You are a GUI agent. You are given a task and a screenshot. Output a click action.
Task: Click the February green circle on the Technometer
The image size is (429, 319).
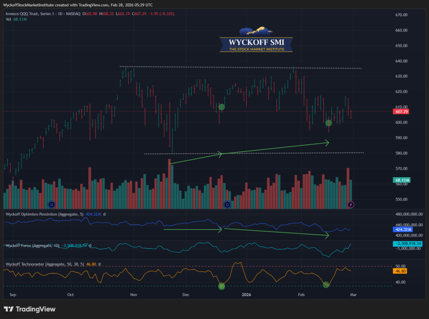click(326, 285)
